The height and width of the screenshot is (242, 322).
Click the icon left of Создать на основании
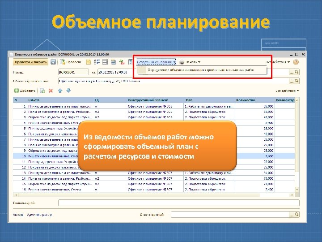(130, 62)
